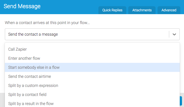This screenshot has height=107, width=184.
Task: Pick the highlighted 'Start somebody else in a flow'
Action: pos(92,67)
